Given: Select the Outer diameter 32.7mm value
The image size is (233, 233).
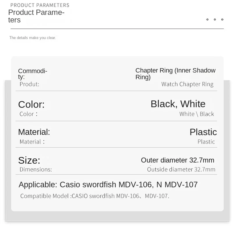Looking at the screenshot, I should click(177, 160).
